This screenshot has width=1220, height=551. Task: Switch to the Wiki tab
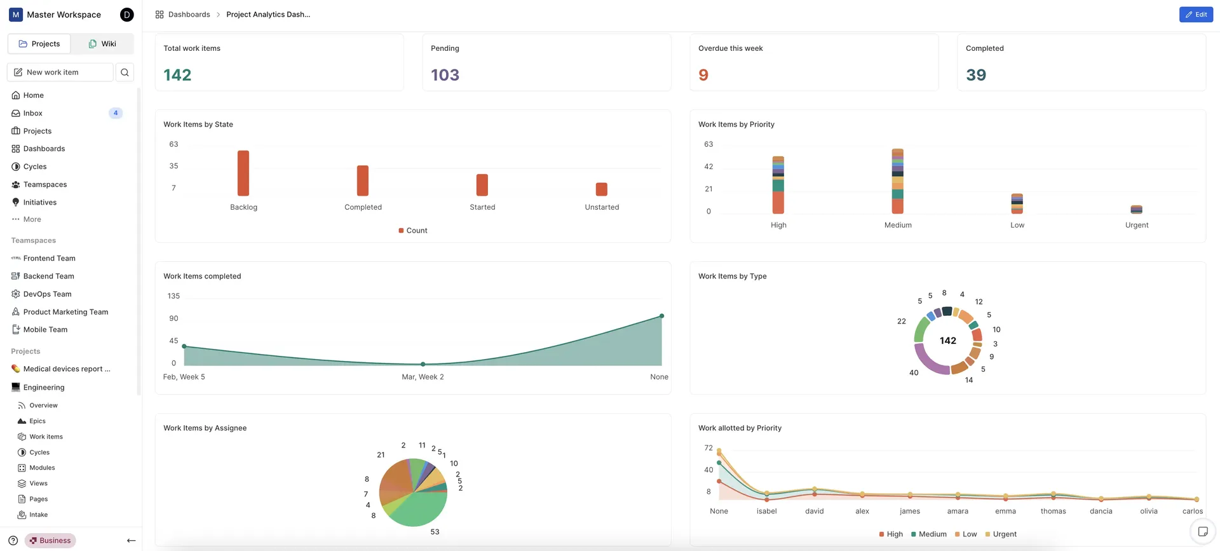click(x=102, y=44)
